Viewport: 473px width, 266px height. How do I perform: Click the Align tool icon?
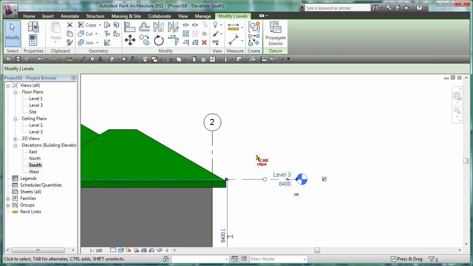[x=130, y=27]
